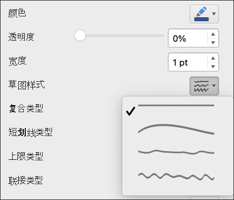234x200 pixels.
Task: Expand the color dropdown arrow
Action: 214,14
